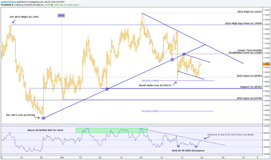Select '2016 High Day Close @1.14950' label

(x=243, y=23)
